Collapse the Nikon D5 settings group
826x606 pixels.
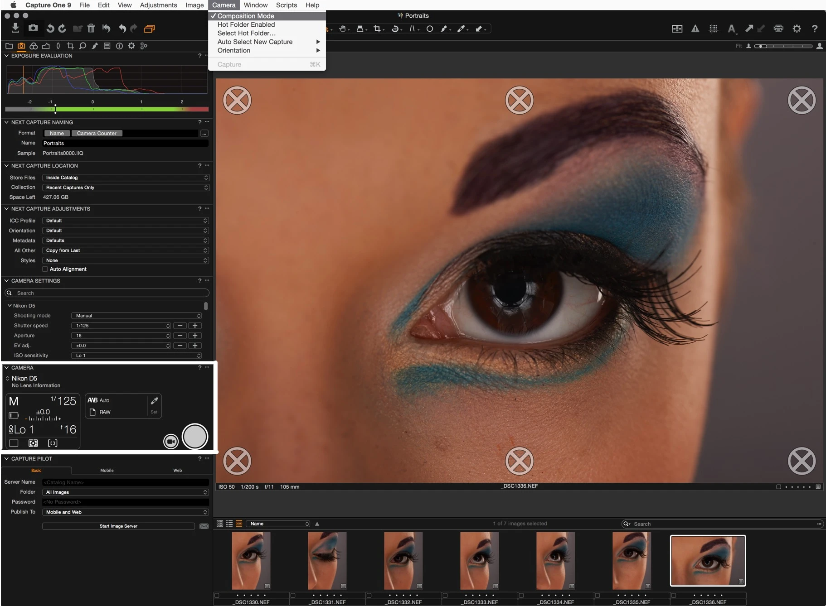pyautogui.click(x=10, y=306)
